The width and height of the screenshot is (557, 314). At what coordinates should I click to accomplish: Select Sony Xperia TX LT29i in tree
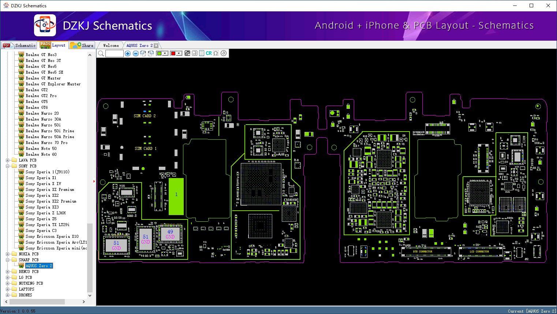47,225
